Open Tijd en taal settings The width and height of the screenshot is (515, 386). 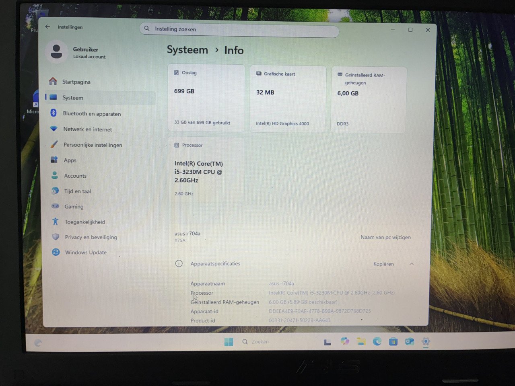77,191
